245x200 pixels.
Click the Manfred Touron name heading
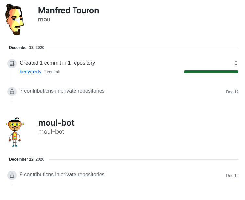tap(68, 10)
